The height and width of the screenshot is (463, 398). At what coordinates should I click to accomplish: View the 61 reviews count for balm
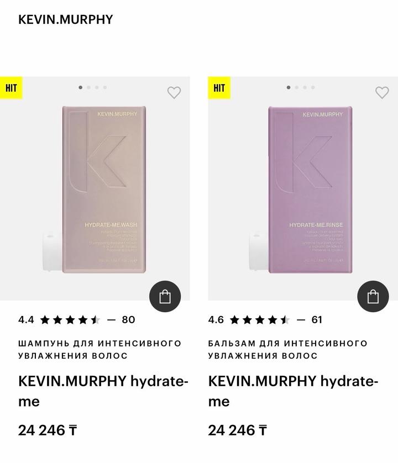(317, 320)
